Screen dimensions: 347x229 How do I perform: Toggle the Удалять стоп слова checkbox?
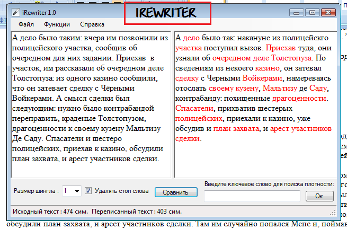point(88,191)
